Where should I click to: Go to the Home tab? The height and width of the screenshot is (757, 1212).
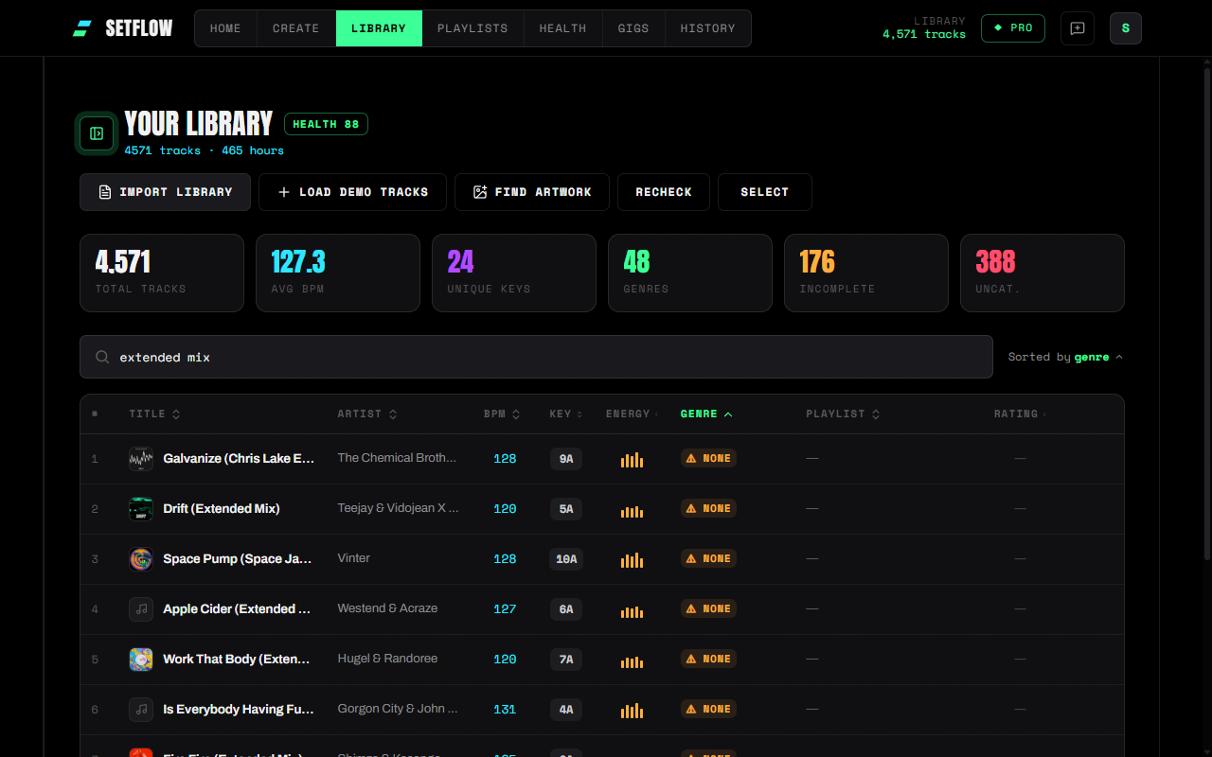(x=225, y=28)
